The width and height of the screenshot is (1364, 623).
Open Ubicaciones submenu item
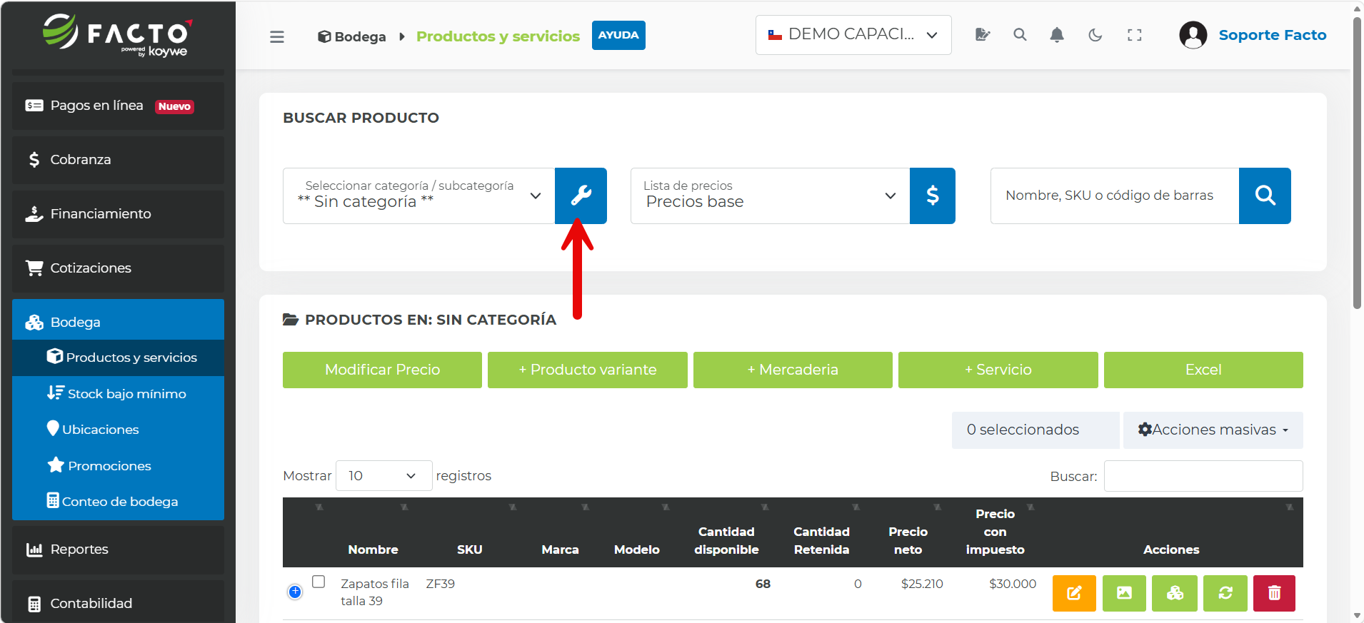118,429
